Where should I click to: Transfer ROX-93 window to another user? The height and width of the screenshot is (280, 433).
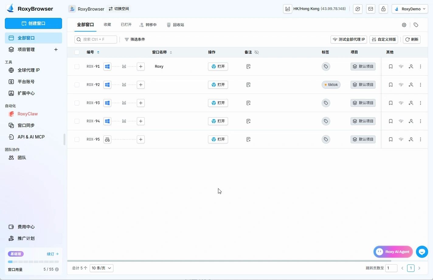(x=411, y=103)
